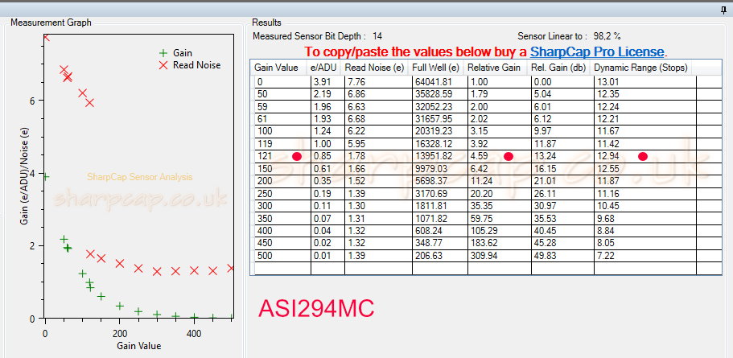Select the Rel. Gain db value 45.28
This screenshot has width=733, height=358.
562,243
